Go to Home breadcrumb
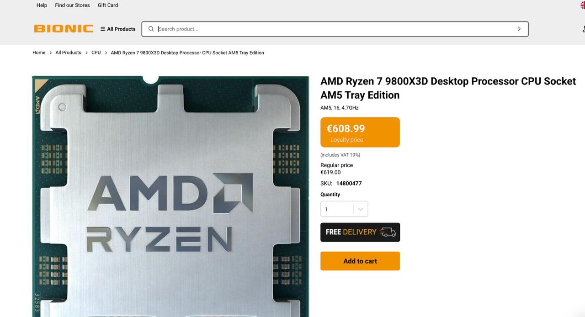This screenshot has width=585, height=317. (39, 53)
